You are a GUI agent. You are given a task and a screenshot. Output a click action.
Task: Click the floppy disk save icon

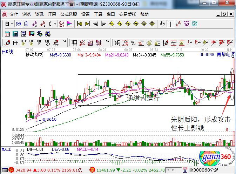pyautogui.click(x=32, y=34)
